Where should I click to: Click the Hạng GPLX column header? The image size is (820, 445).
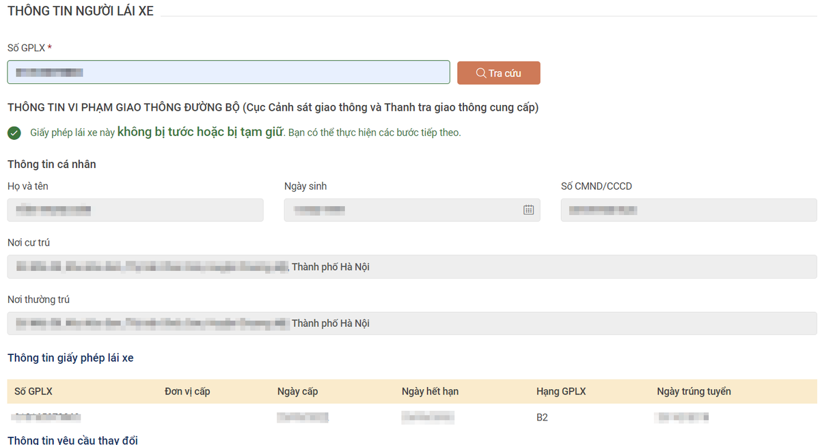(x=561, y=391)
